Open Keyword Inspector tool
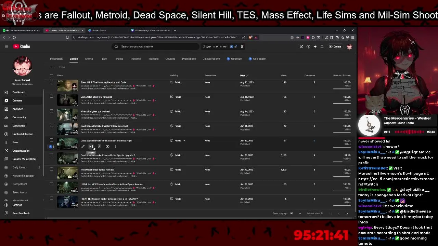The image size is (438, 246). 23,176
